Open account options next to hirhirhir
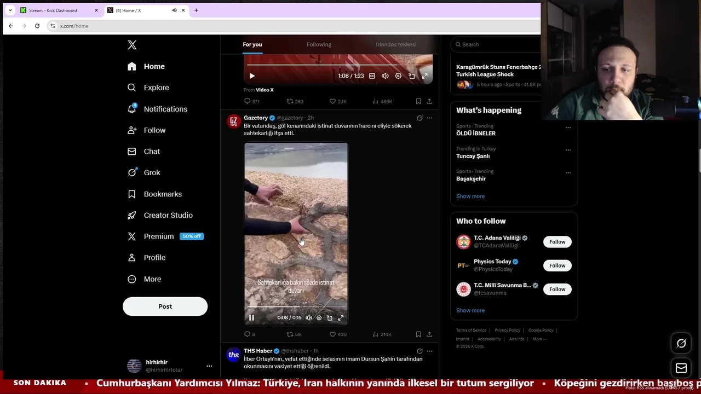The height and width of the screenshot is (394, 701). (209, 366)
